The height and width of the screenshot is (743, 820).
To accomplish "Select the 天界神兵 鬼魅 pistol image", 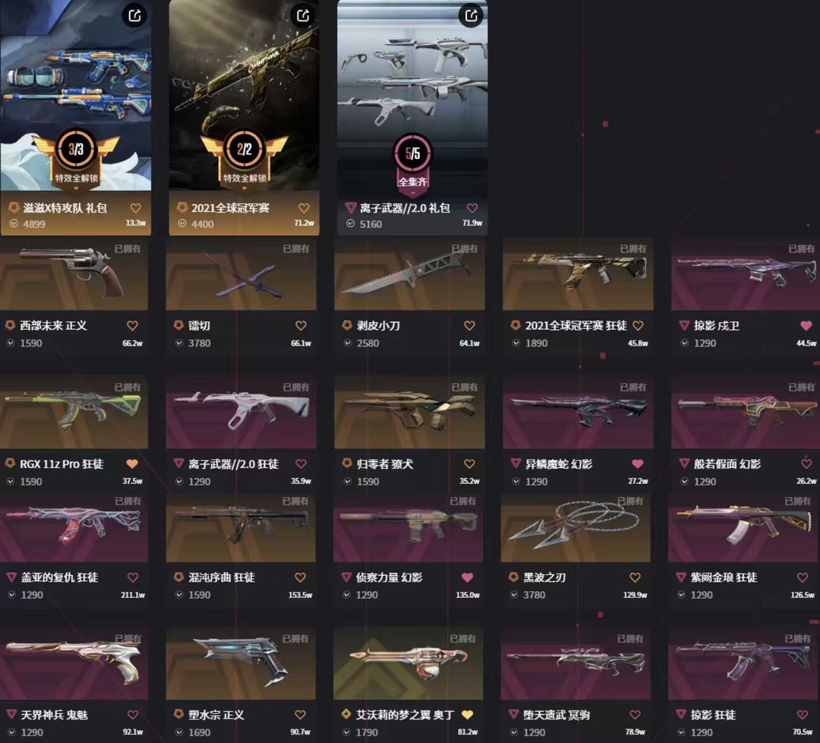I will [74, 665].
